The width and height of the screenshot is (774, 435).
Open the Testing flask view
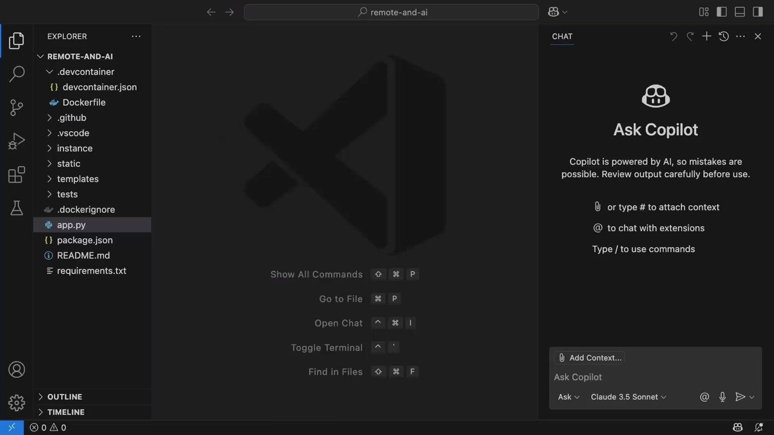tap(16, 208)
